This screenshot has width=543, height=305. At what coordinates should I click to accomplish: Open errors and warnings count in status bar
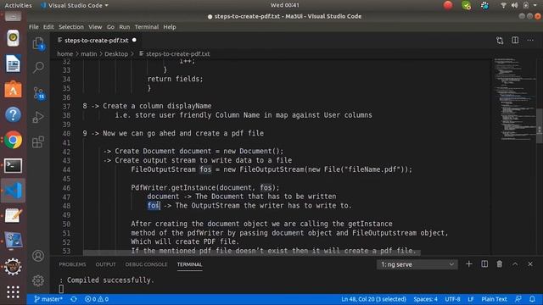[97, 299]
